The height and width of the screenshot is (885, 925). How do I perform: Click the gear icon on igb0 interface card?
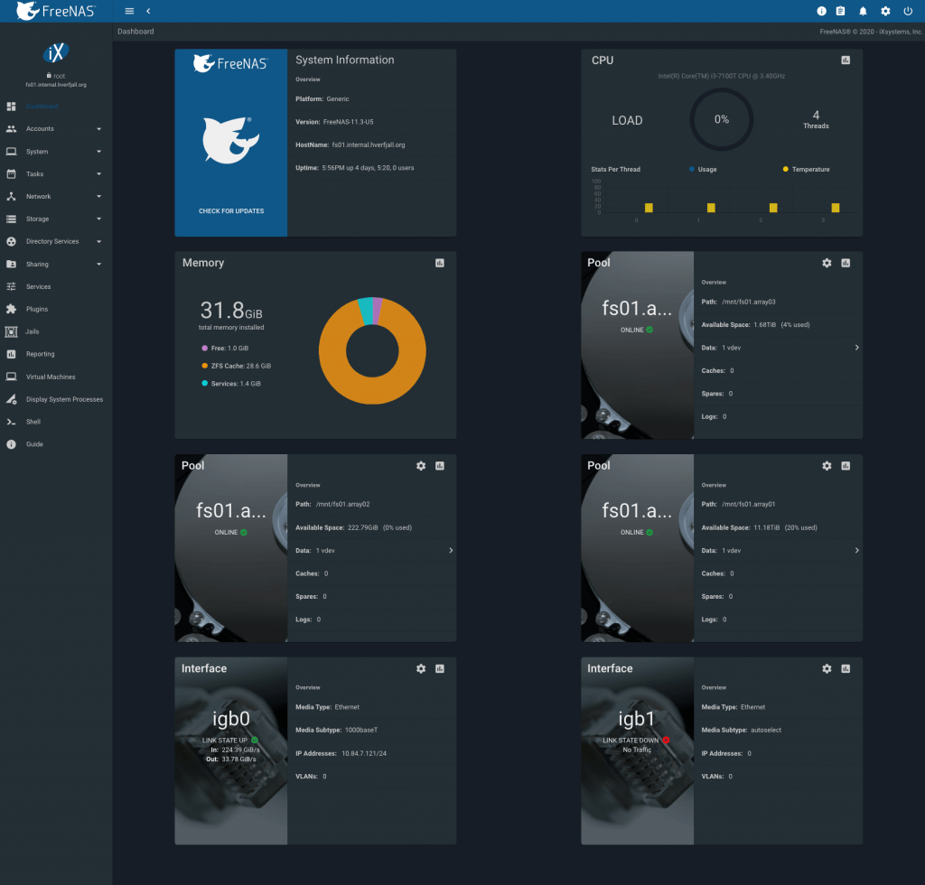421,668
